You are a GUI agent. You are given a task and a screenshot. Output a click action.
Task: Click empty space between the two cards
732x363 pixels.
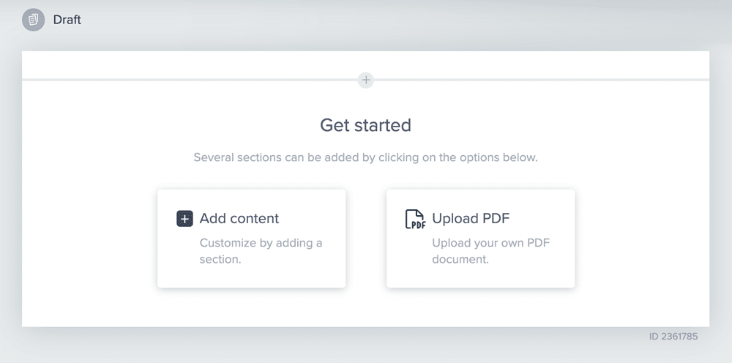point(366,239)
